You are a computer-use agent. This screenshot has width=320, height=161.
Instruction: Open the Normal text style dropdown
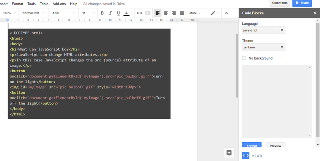(33, 13)
